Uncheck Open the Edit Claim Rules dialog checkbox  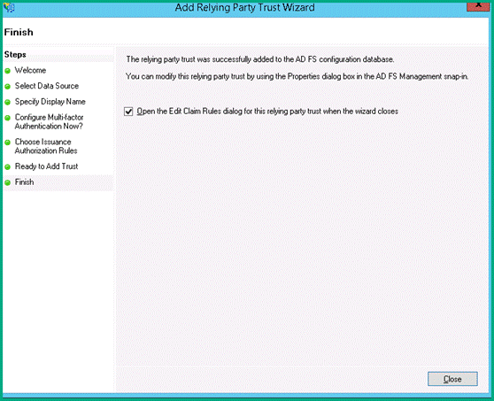point(128,112)
